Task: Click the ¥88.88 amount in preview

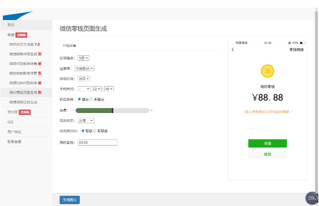Action: click(268, 98)
